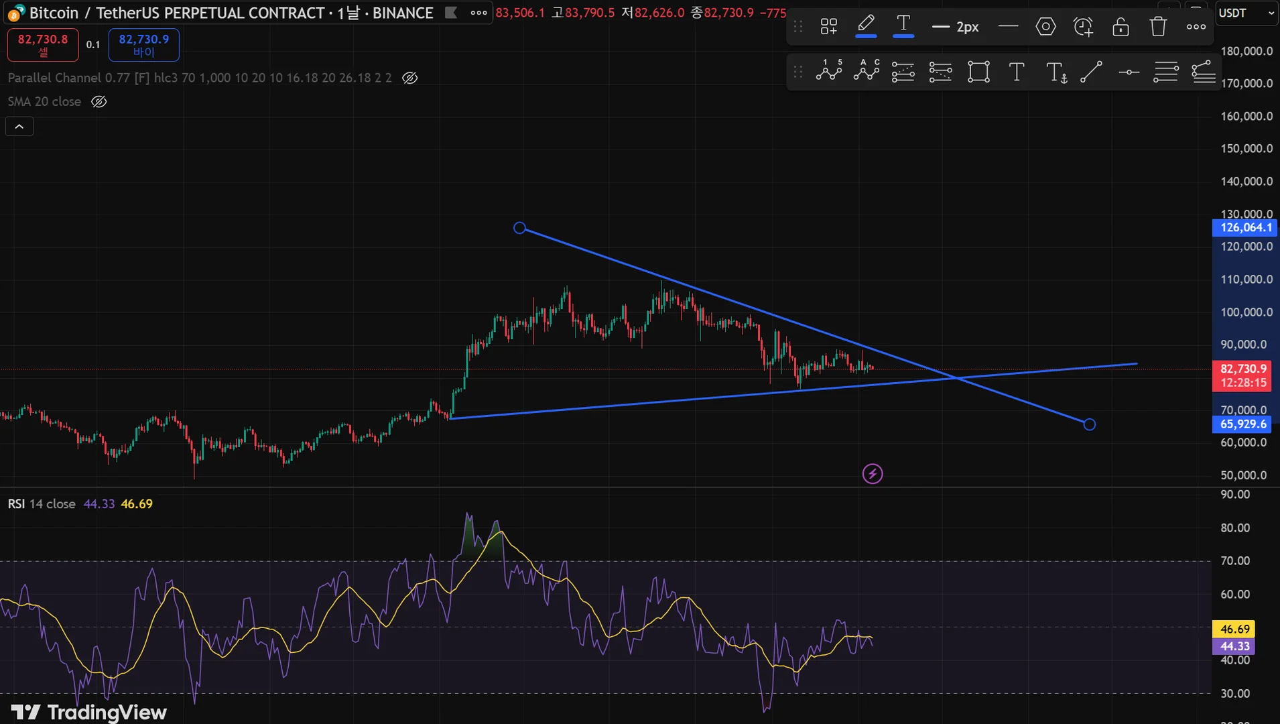The height and width of the screenshot is (724, 1280).
Task: Click the red sell price button 82,730.8
Action: (43, 45)
